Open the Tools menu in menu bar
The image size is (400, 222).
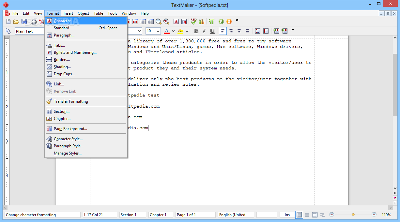(x=112, y=13)
